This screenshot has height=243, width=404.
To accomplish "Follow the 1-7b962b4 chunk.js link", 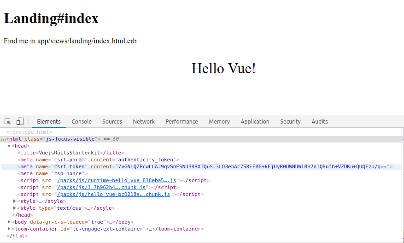I will click(x=101, y=188).
